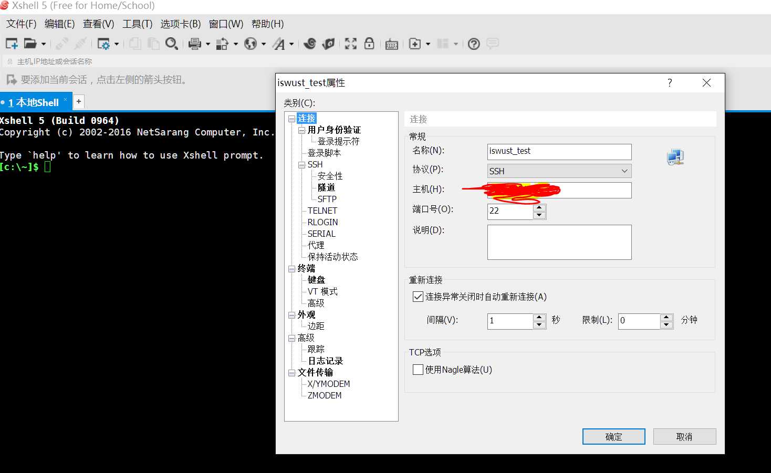Toggle fullscreen with the four-arrows icon
Screen dimensions: 771x473
[x=351, y=44]
